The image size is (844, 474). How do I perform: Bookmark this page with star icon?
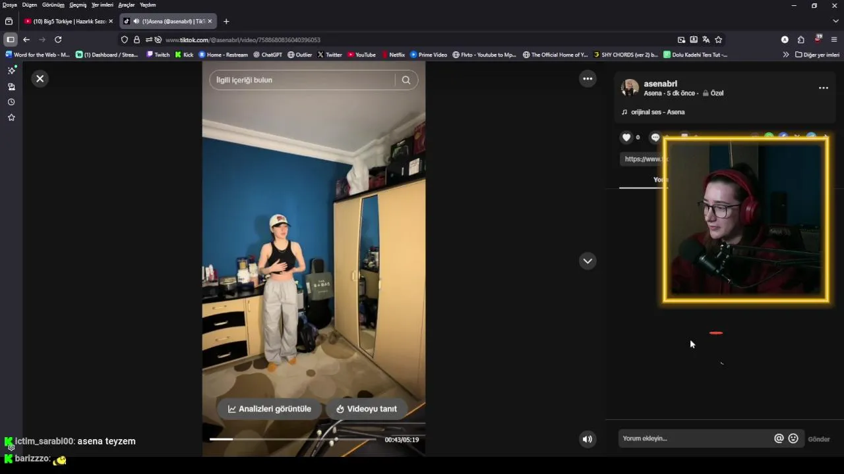(x=718, y=39)
